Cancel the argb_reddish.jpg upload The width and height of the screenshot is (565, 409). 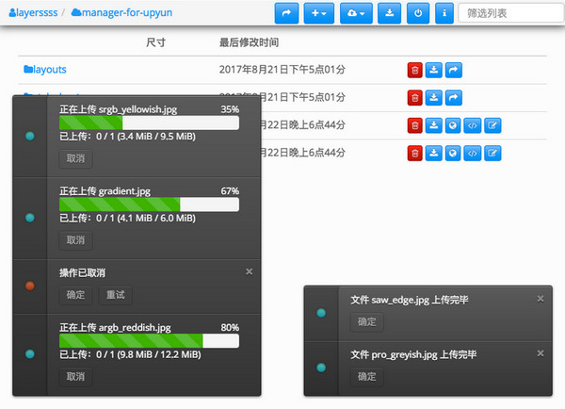coord(75,377)
